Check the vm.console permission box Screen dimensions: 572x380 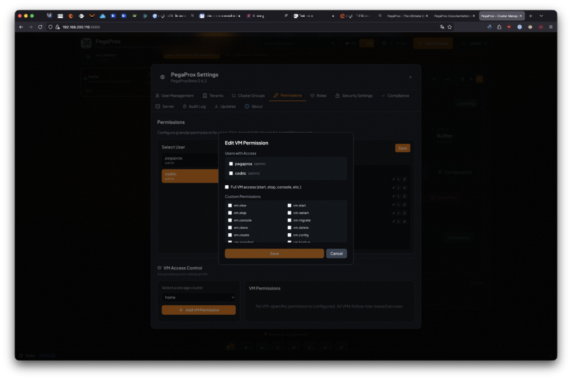pos(230,220)
